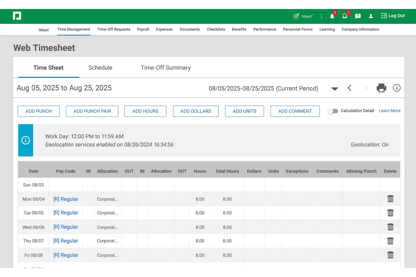Open the help question chat icon
The image size is (416, 277).
pyautogui.click(x=358, y=16)
